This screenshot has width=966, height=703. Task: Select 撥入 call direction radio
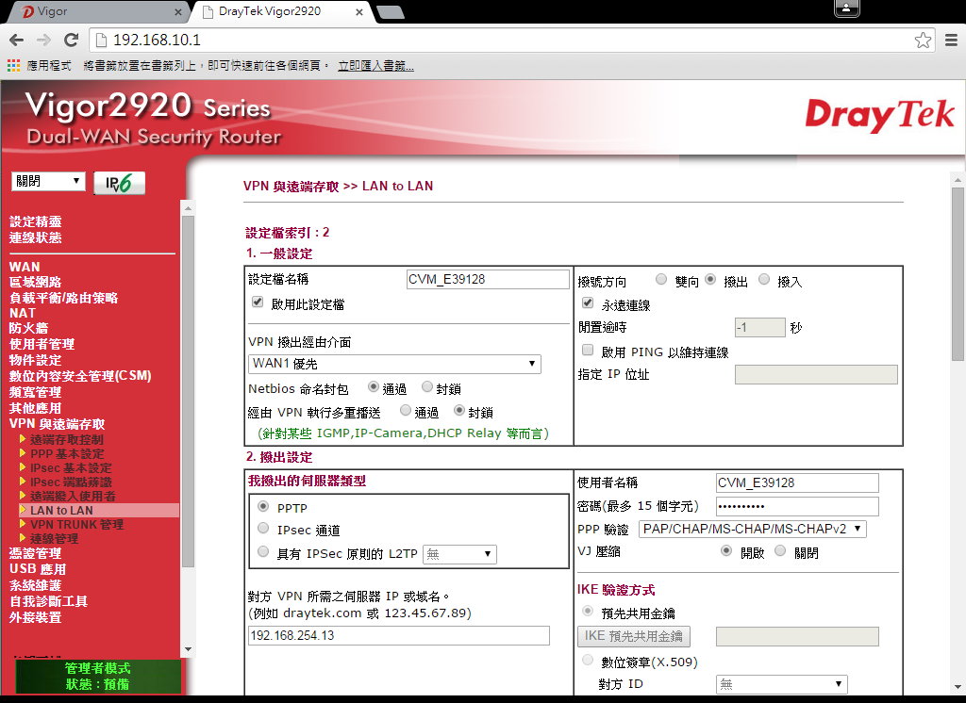point(764,280)
